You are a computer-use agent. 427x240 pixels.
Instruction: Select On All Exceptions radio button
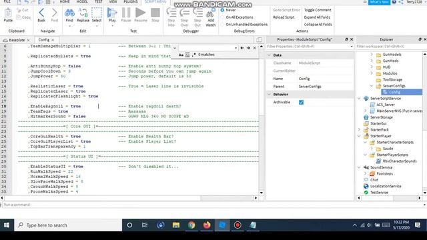tap(222, 17)
